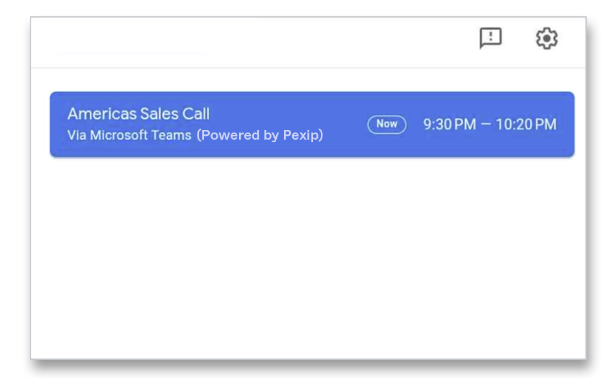The image size is (614, 378).
Task: Click the "Now" status badge
Action: coord(387,124)
